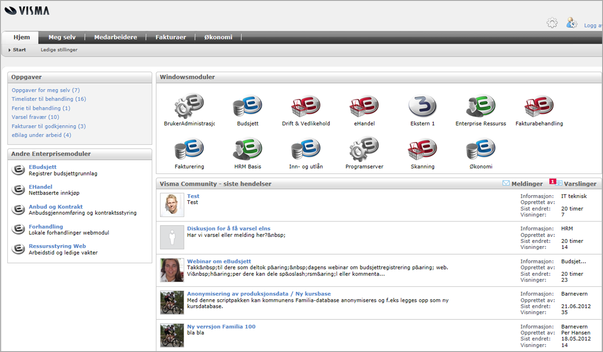Open post Anonymisering av produksjonsdata / Ny kursbase
The width and height of the screenshot is (603, 352).
[x=259, y=294]
